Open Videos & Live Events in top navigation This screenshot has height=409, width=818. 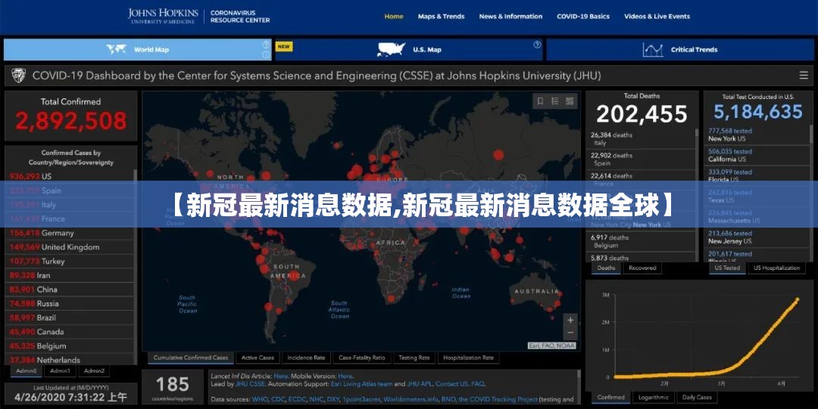[x=657, y=16]
